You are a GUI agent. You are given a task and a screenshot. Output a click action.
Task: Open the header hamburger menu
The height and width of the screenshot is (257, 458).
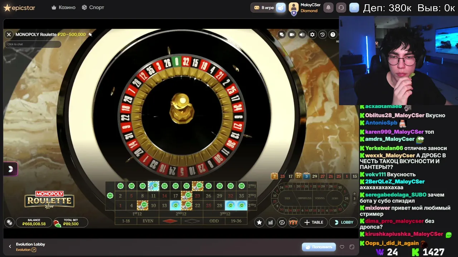tap(354, 7)
